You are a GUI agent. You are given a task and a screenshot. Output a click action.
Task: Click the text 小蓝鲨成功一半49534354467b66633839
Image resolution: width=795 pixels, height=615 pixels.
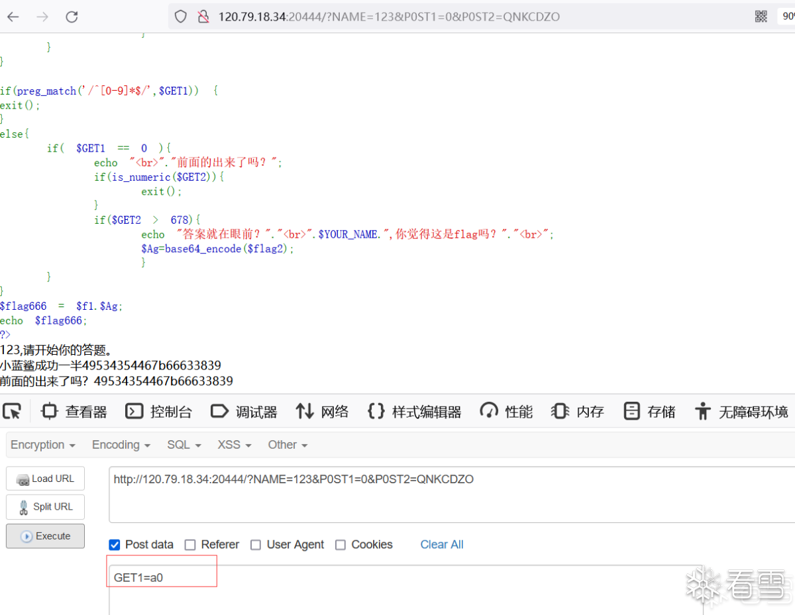111,365
